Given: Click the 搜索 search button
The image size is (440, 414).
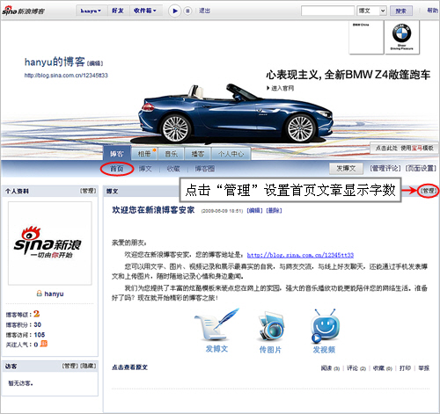Looking at the screenshot, I should click(401, 11).
